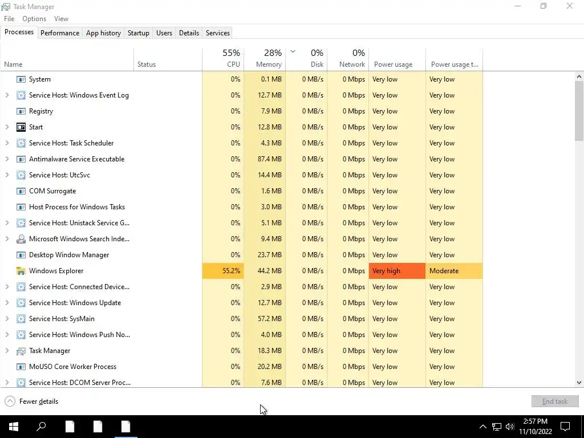Switch to the App history tab
The image size is (584, 438).
[104, 33]
